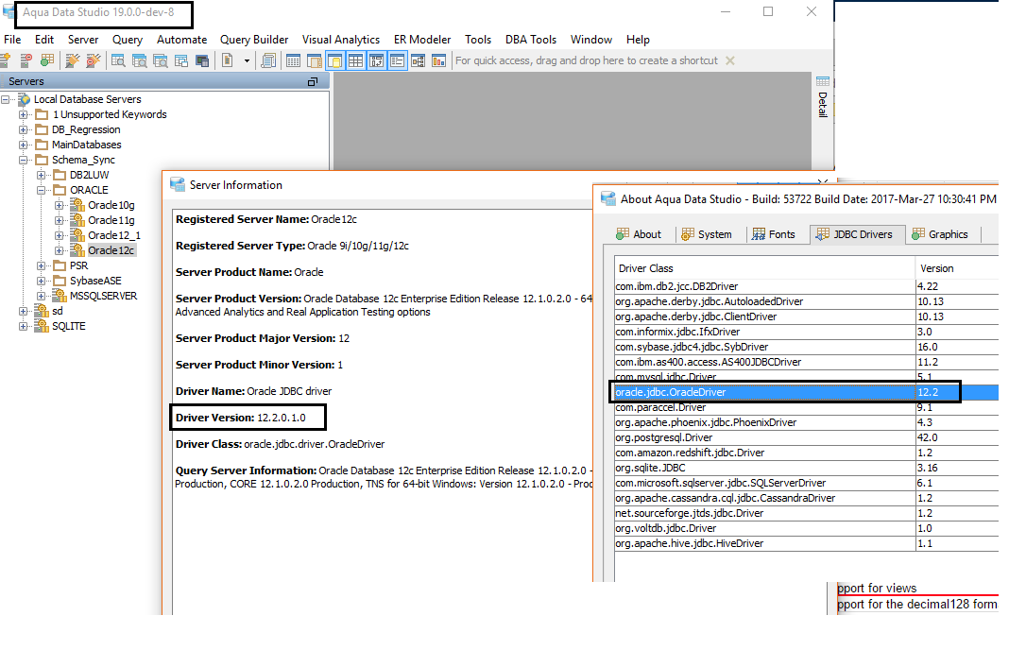Screen dimensions: 1026x667
Task: Click the tree diagram toolbar icon
Action: coord(419,60)
